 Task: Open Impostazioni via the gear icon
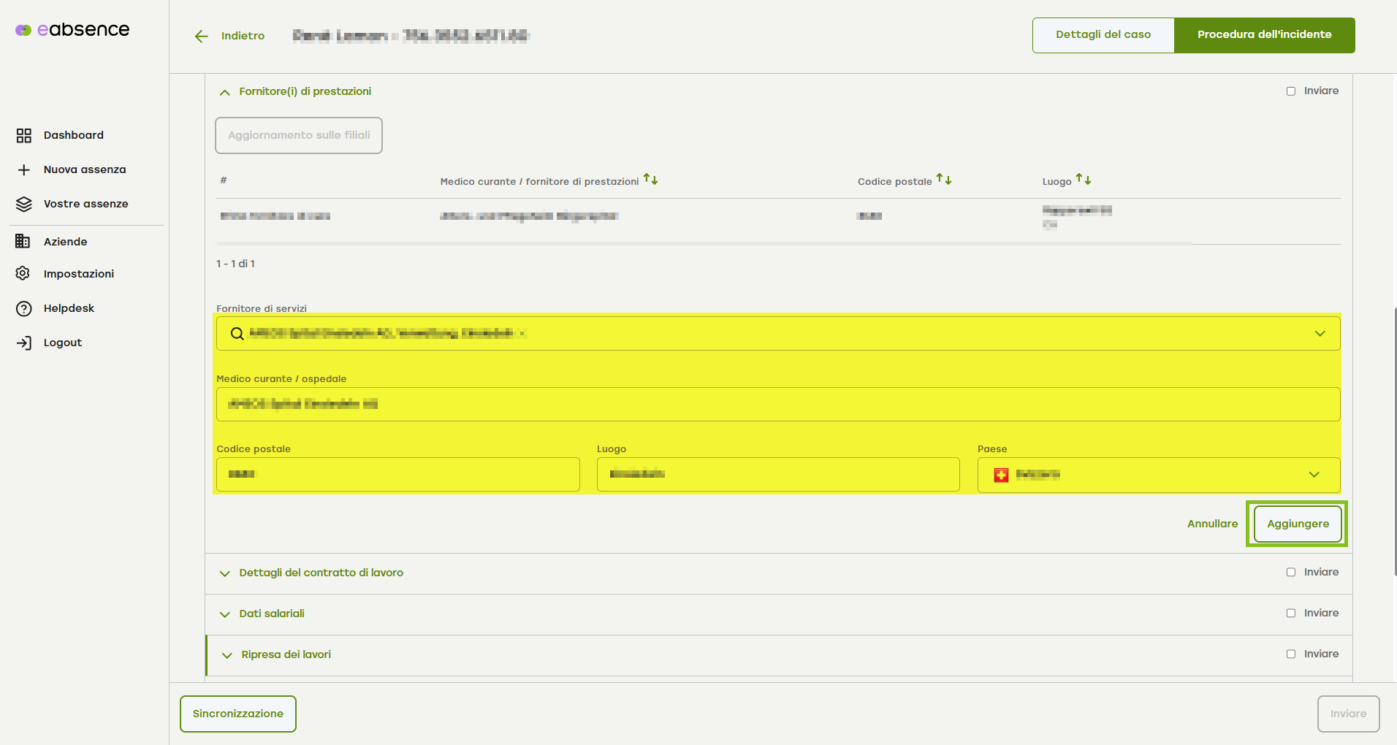coord(23,274)
